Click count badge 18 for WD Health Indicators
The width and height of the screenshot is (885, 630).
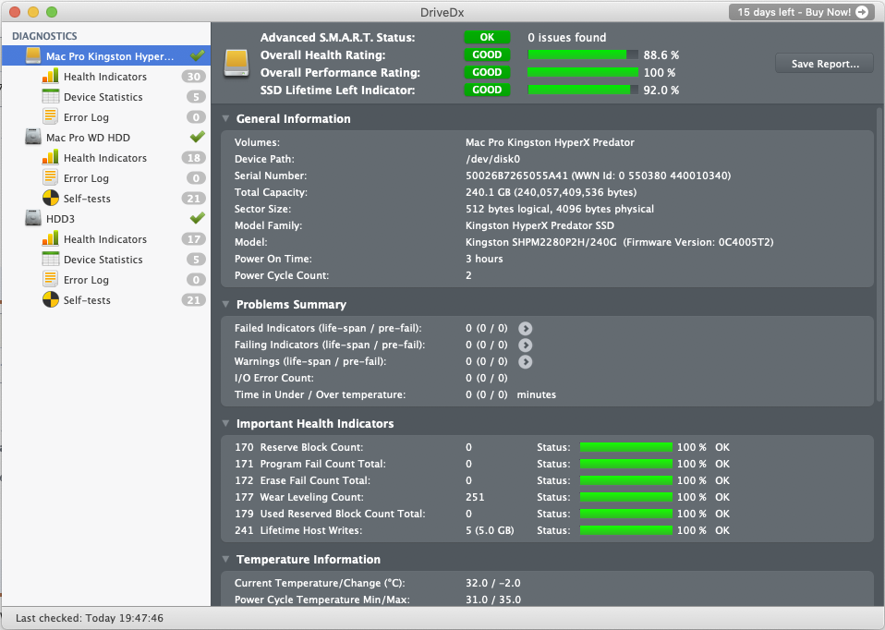(x=194, y=157)
